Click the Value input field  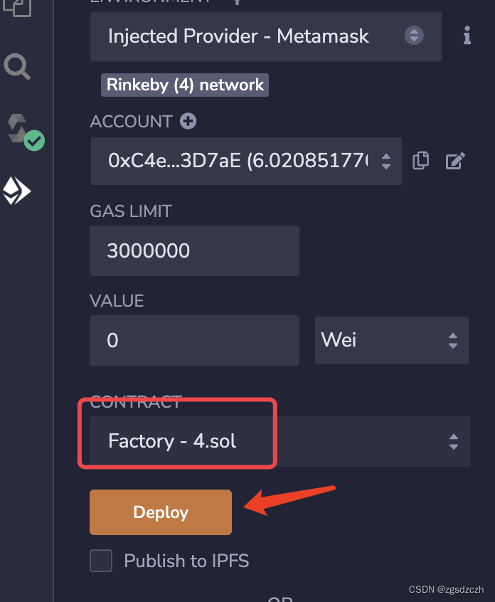tap(194, 340)
